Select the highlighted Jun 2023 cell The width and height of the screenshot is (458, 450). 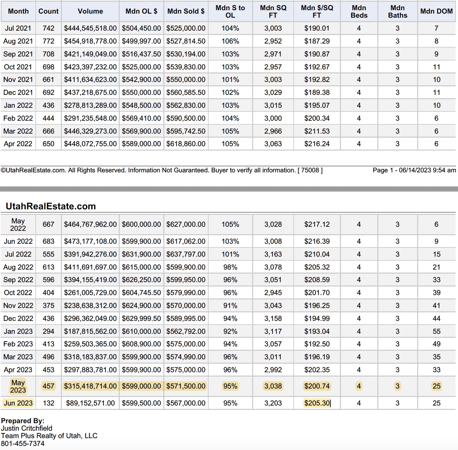coord(18,403)
